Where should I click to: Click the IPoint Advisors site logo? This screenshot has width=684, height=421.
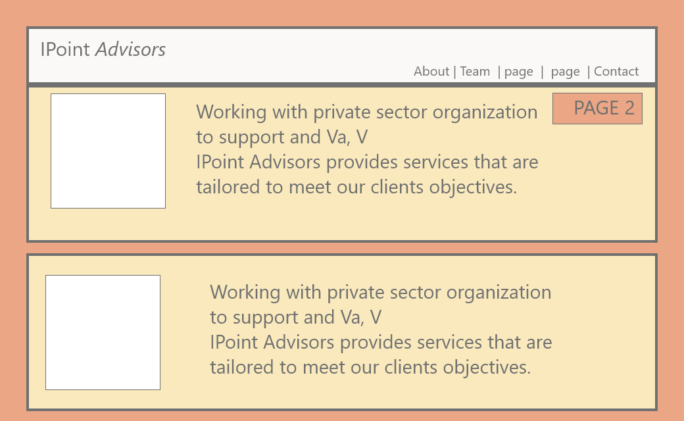(103, 49)
